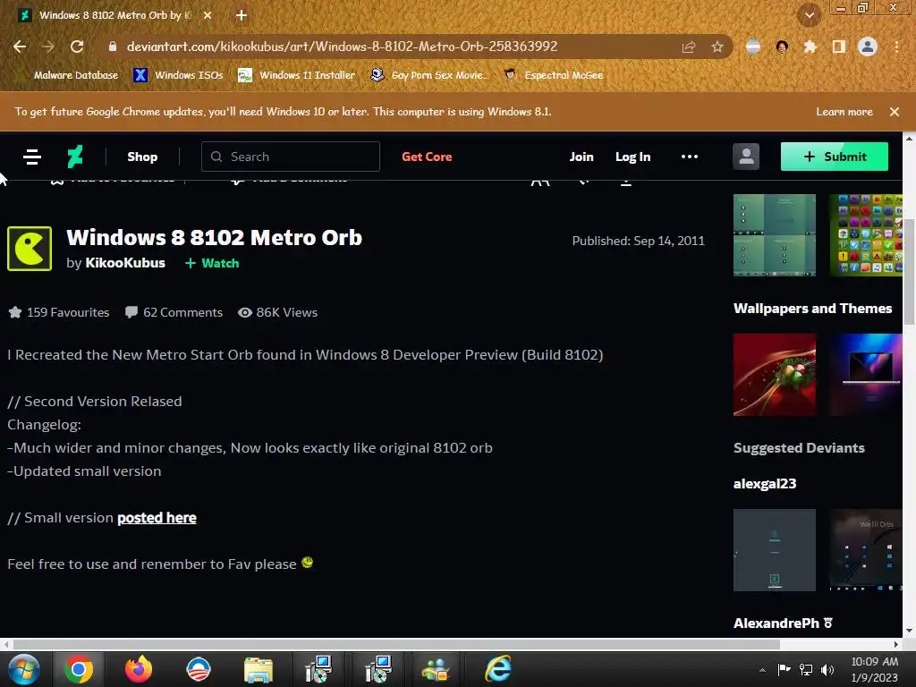Image resolution: width=916 pixels, height=687 pixels.
Task: Go to DeviantArt home via green logo
Action: 75,157
